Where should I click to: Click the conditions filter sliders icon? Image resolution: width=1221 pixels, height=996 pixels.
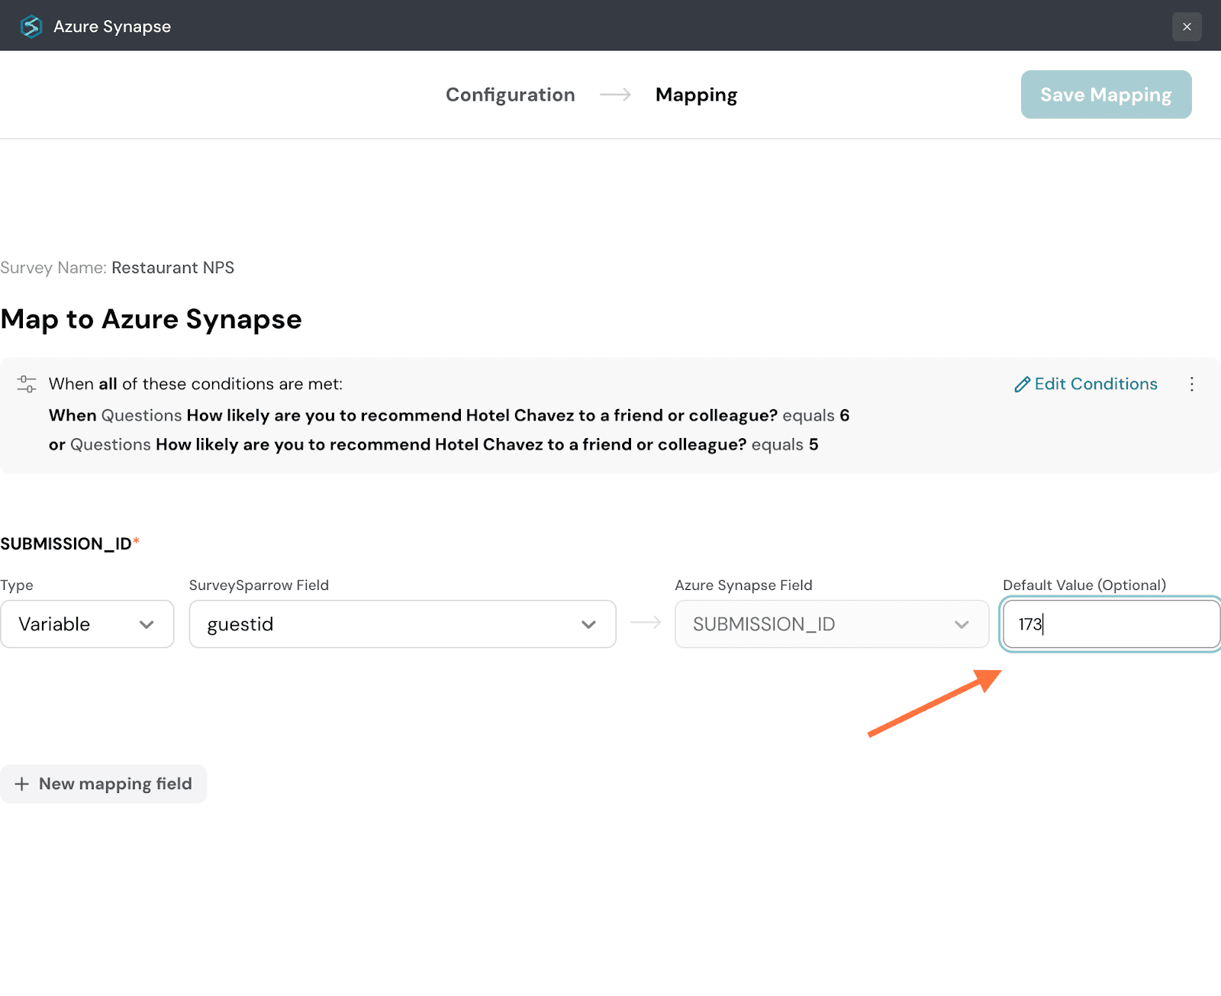pyautogui.click(x=27, y=384)
